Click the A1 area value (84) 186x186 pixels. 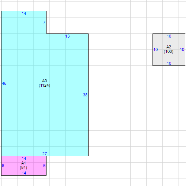[x=23, y=167]
